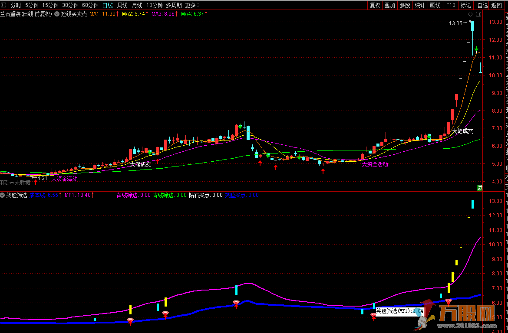Image resolution: width=508 pixels, height=333 pixels.
Task: Expand the 短线买卖点 indicator dropdown arrow
Action: [56, 14]
